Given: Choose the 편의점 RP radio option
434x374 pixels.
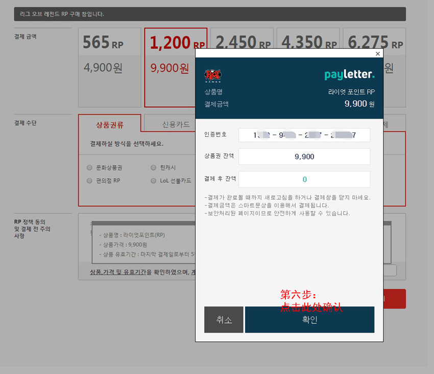Looking at the screenshot, I should coord(89,181).
